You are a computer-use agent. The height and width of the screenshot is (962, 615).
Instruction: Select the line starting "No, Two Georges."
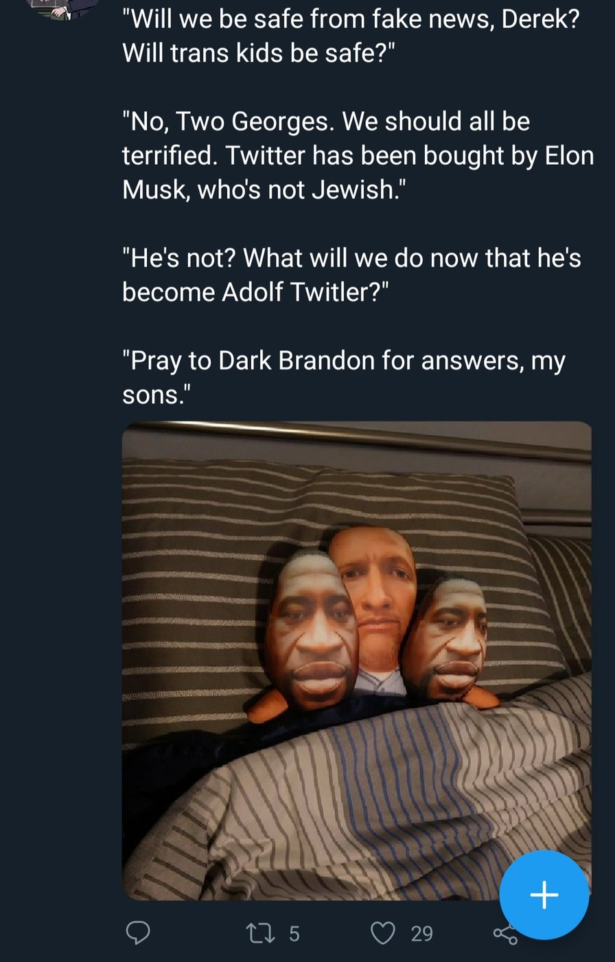[326, 122]
